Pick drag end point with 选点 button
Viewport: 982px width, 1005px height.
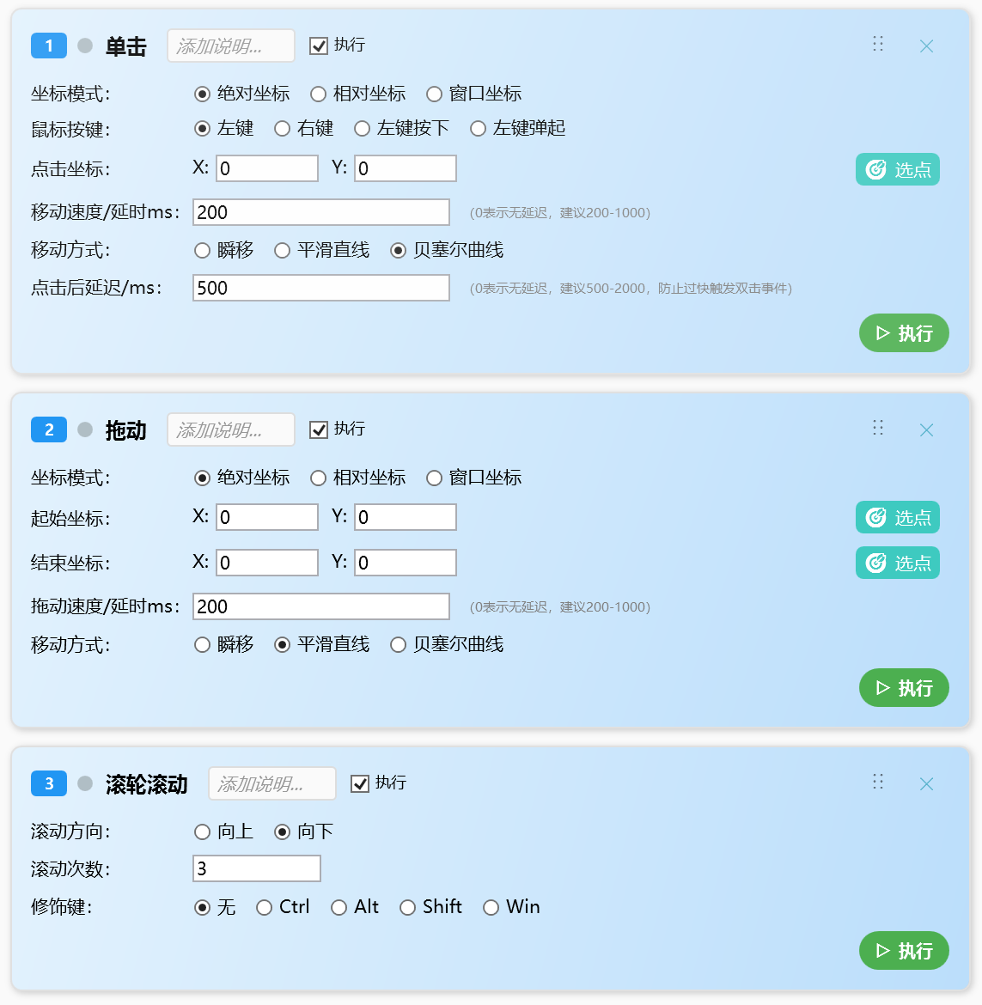tap(898, 563)
